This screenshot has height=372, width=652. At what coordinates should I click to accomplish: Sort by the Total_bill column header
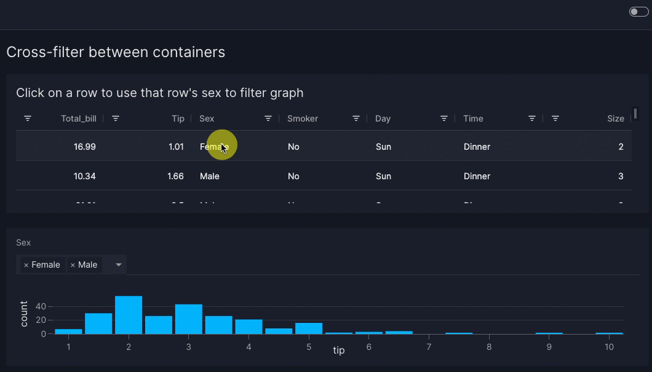[x=79, y=118]
